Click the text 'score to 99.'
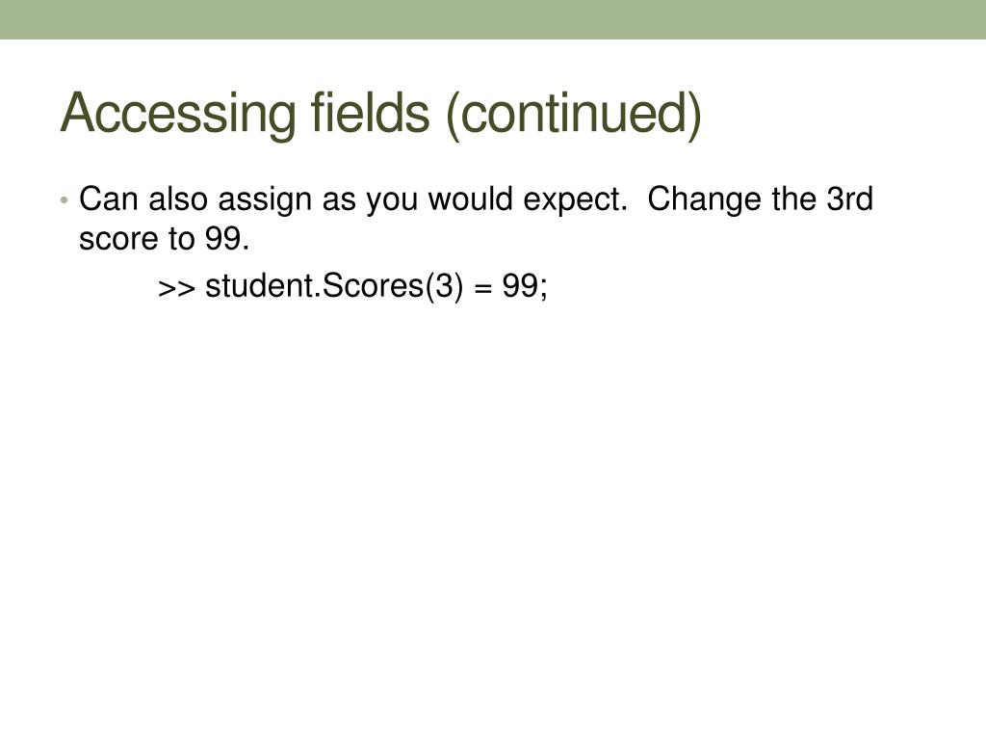 [x=164, y=239]
